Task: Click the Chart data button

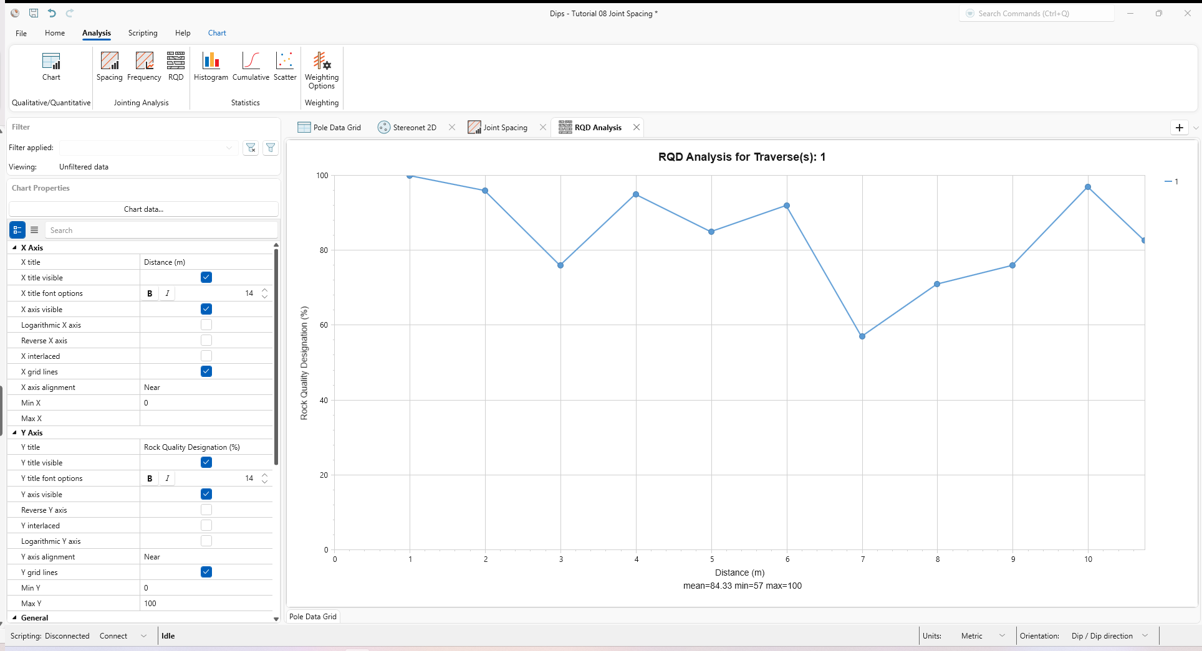Action: [x=143, y=209]
